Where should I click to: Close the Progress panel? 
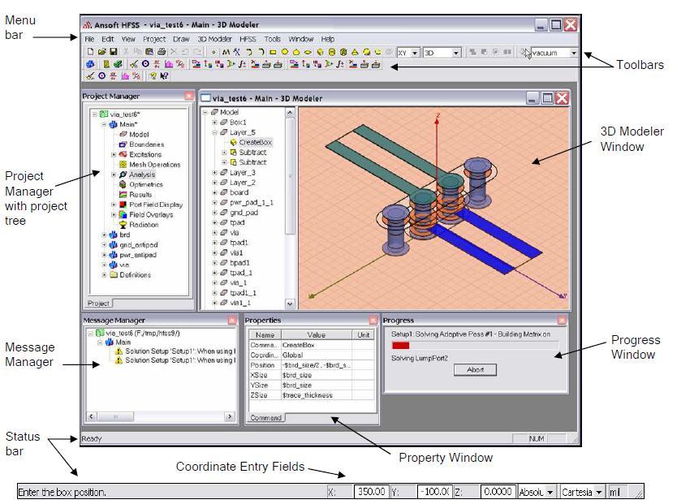[562, 321]
